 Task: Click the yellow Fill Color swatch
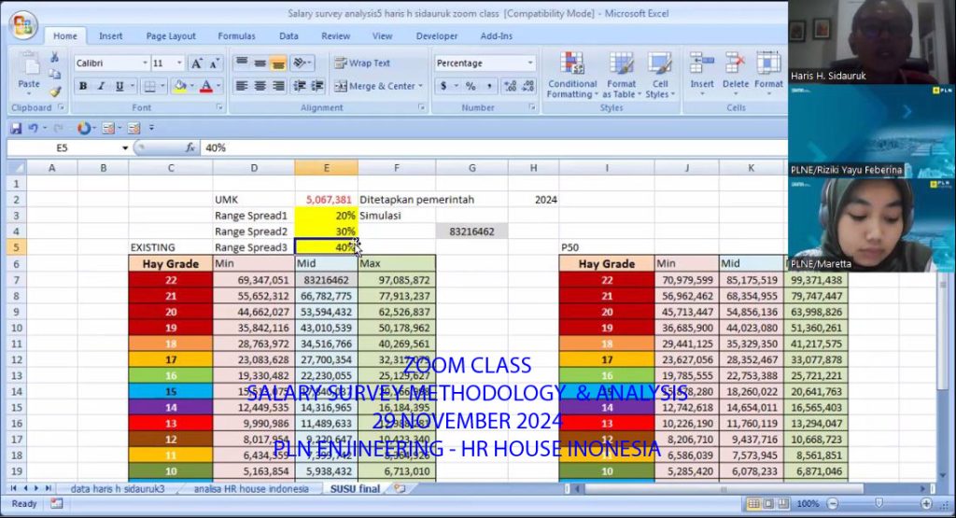coord(178,86)
